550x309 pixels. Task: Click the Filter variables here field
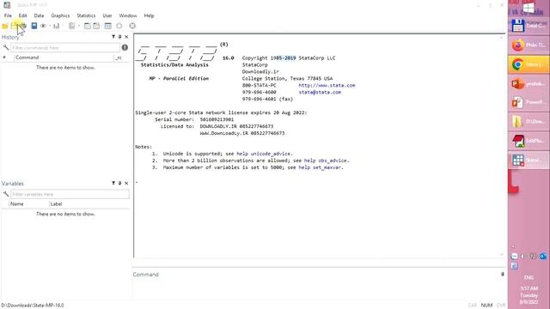point(70,194)
